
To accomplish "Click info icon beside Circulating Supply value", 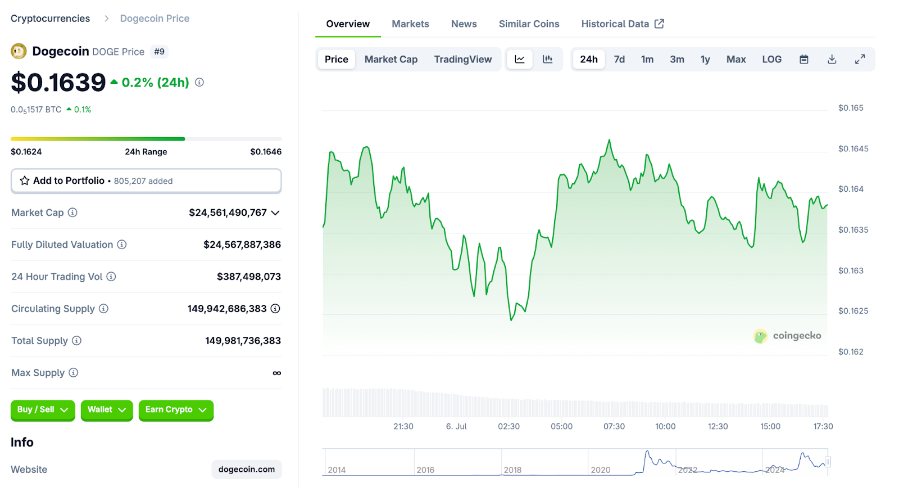I will point(275,309).
